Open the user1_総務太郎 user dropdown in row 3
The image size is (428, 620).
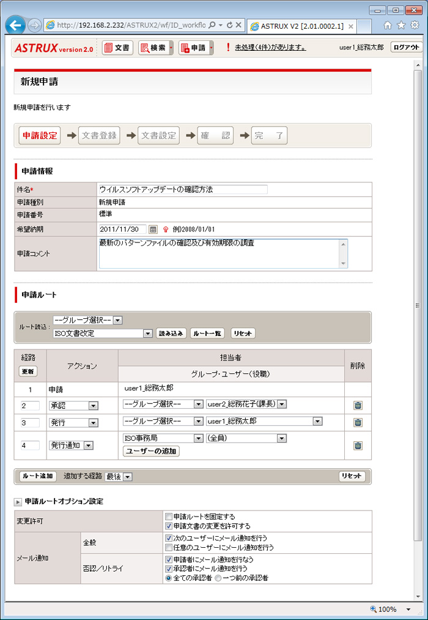click(265, 422)
